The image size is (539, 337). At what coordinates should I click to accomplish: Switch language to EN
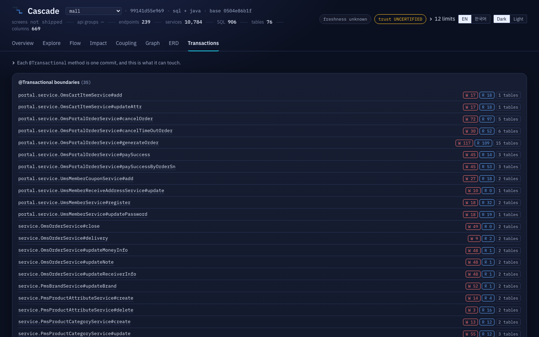[465, 19]
